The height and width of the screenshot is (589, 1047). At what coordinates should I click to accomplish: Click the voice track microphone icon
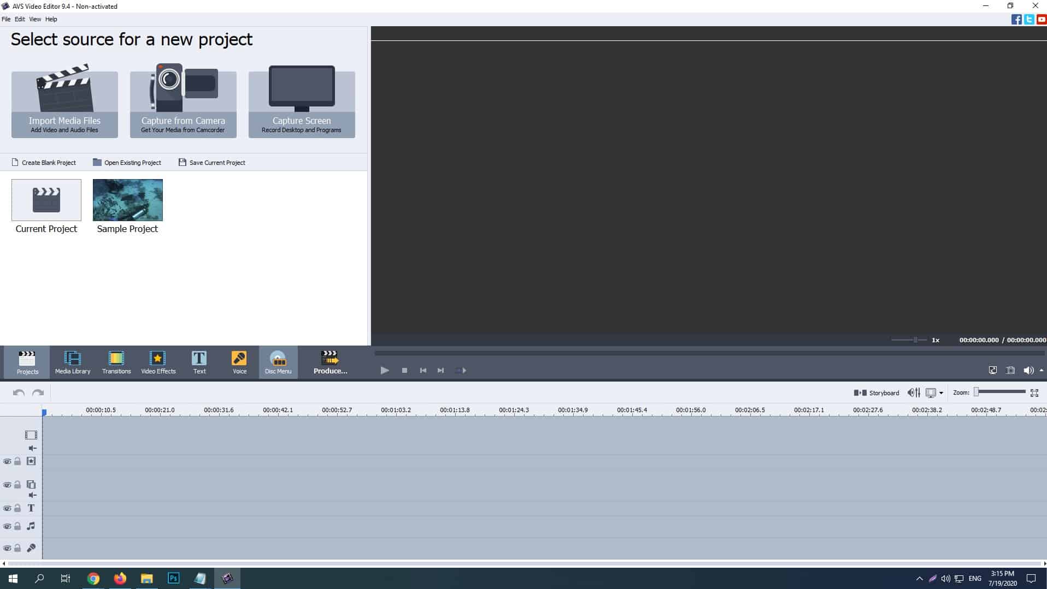click(31, 548)
